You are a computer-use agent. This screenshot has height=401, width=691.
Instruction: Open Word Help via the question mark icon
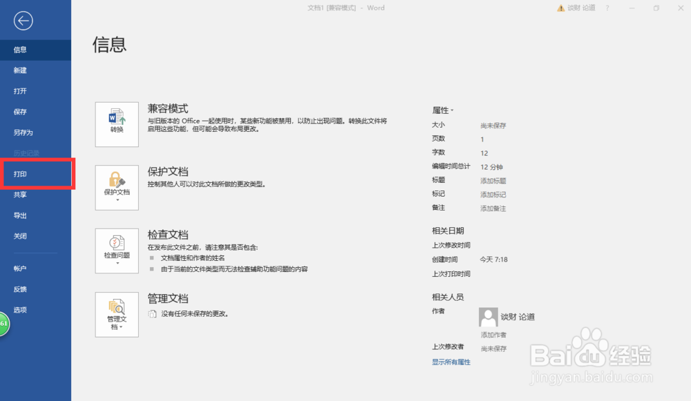pos(607,8)
